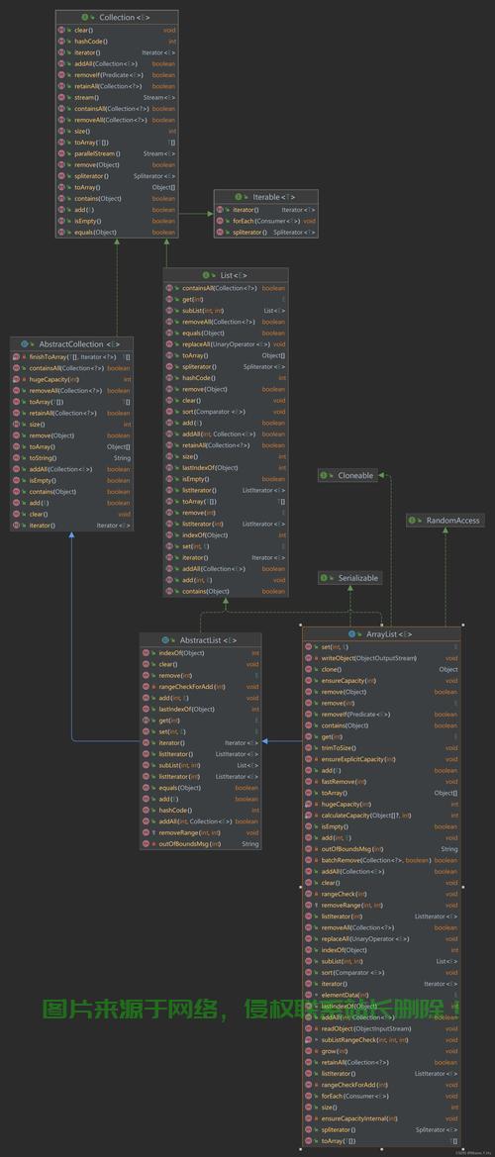This screenshot has width=495, height=1157.
Task: Select finishToArray method in AbstractCollection
Action: tap(71, 356)
